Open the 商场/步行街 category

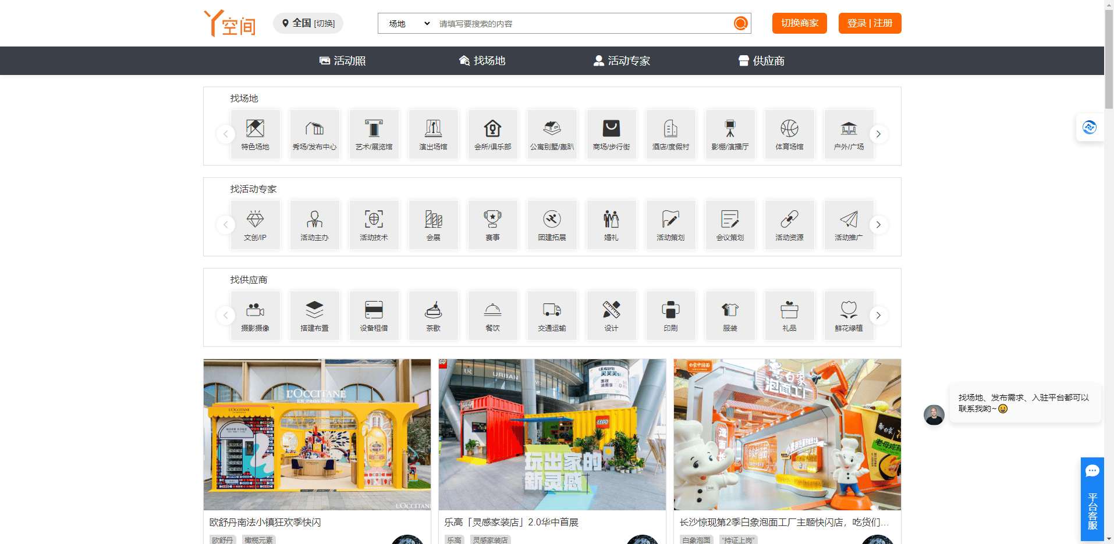coord(611,134)
